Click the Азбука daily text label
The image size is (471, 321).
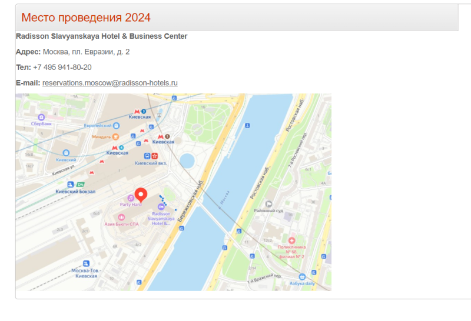(302, 283)
